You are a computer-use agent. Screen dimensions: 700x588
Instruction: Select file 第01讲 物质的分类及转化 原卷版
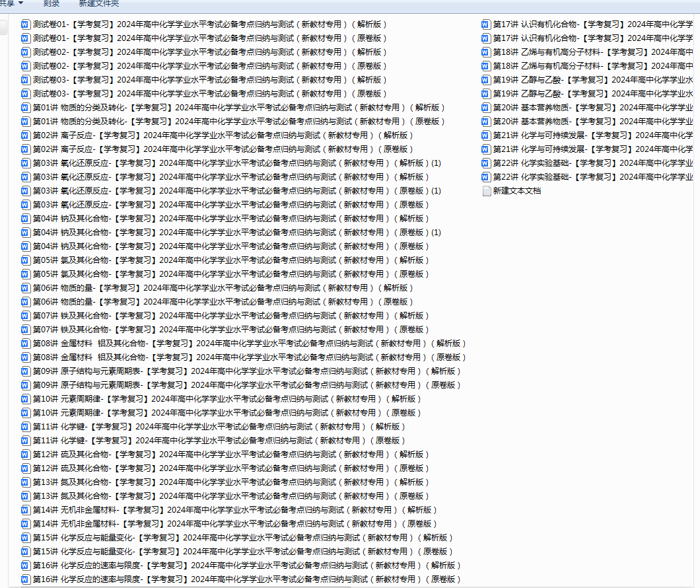238,122
